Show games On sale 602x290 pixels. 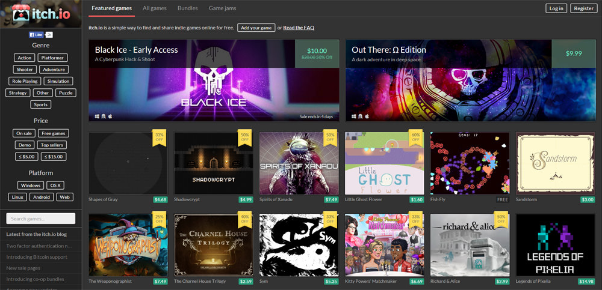click(x=24, y=133)
